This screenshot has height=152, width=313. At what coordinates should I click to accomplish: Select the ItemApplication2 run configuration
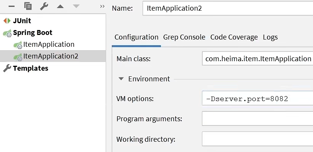(50, 56)
